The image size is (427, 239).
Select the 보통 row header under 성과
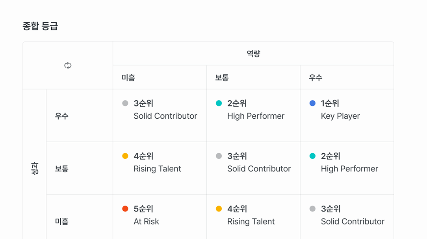tap(62, 169)
